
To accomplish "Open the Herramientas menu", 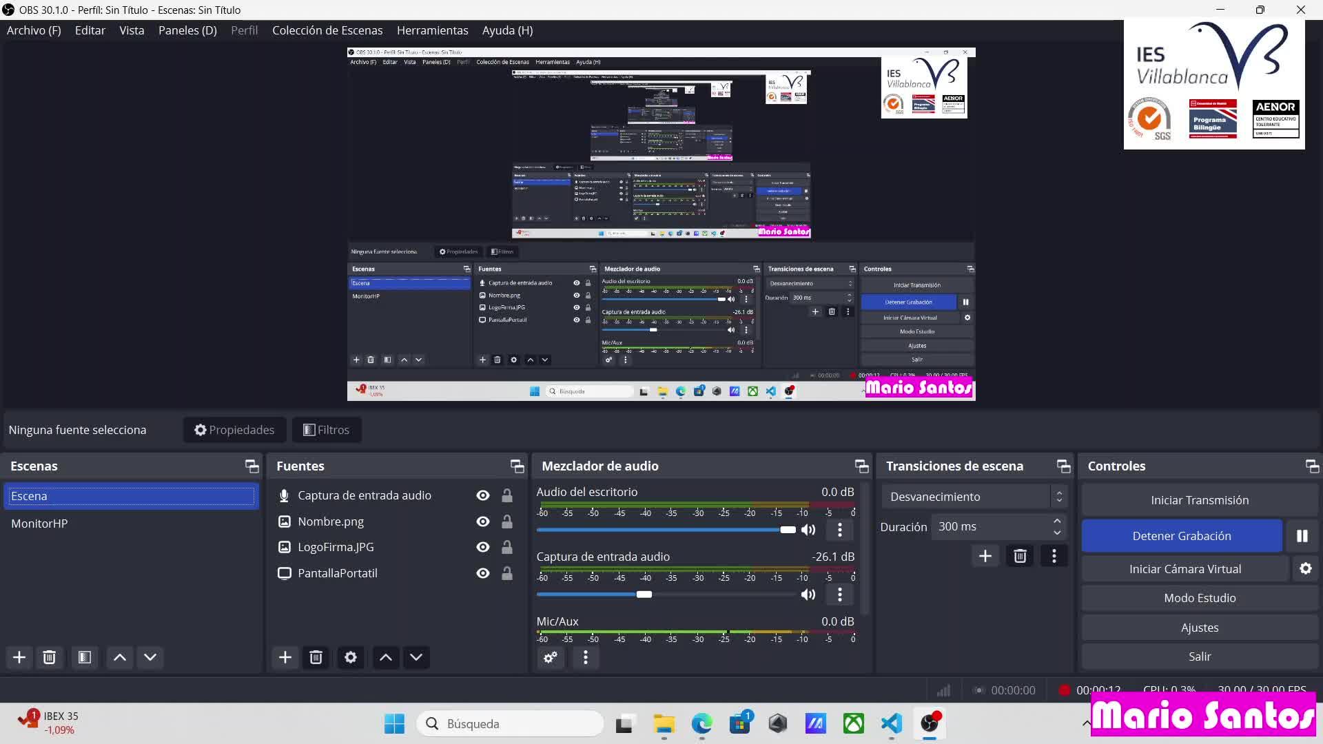I will pyautogui.click(x=432, y=30).
